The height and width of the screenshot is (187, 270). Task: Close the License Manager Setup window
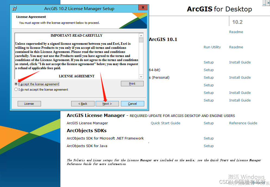pos(143,7)
